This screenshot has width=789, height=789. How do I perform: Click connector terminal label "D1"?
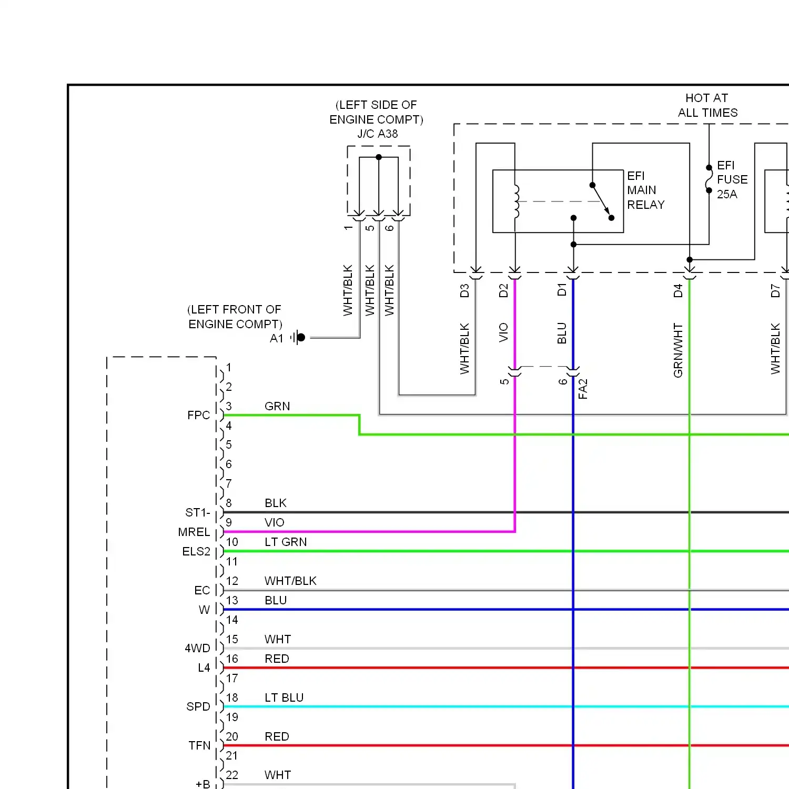coord(562,290)
